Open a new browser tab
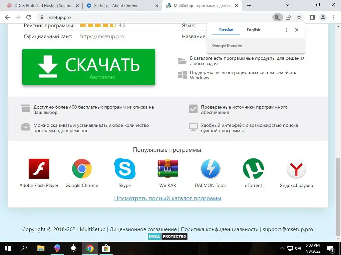341x255 pixels. tap(249, 6)
